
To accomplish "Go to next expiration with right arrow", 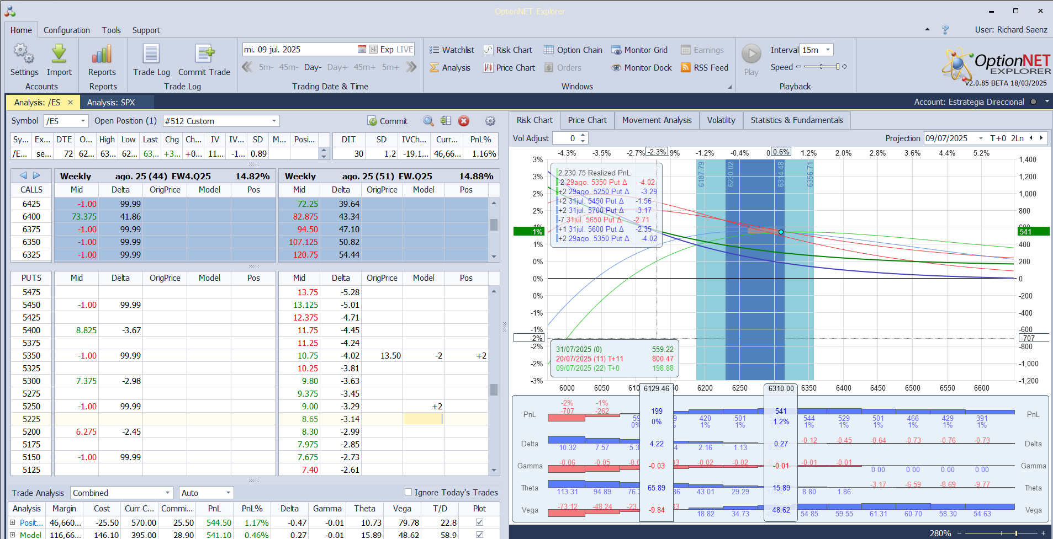I will pyautogui.click(x=36, y=175).
